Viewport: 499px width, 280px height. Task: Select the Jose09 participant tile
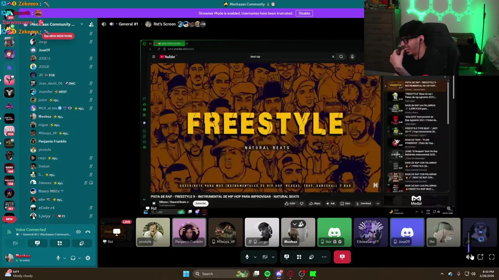click(407, 232)
